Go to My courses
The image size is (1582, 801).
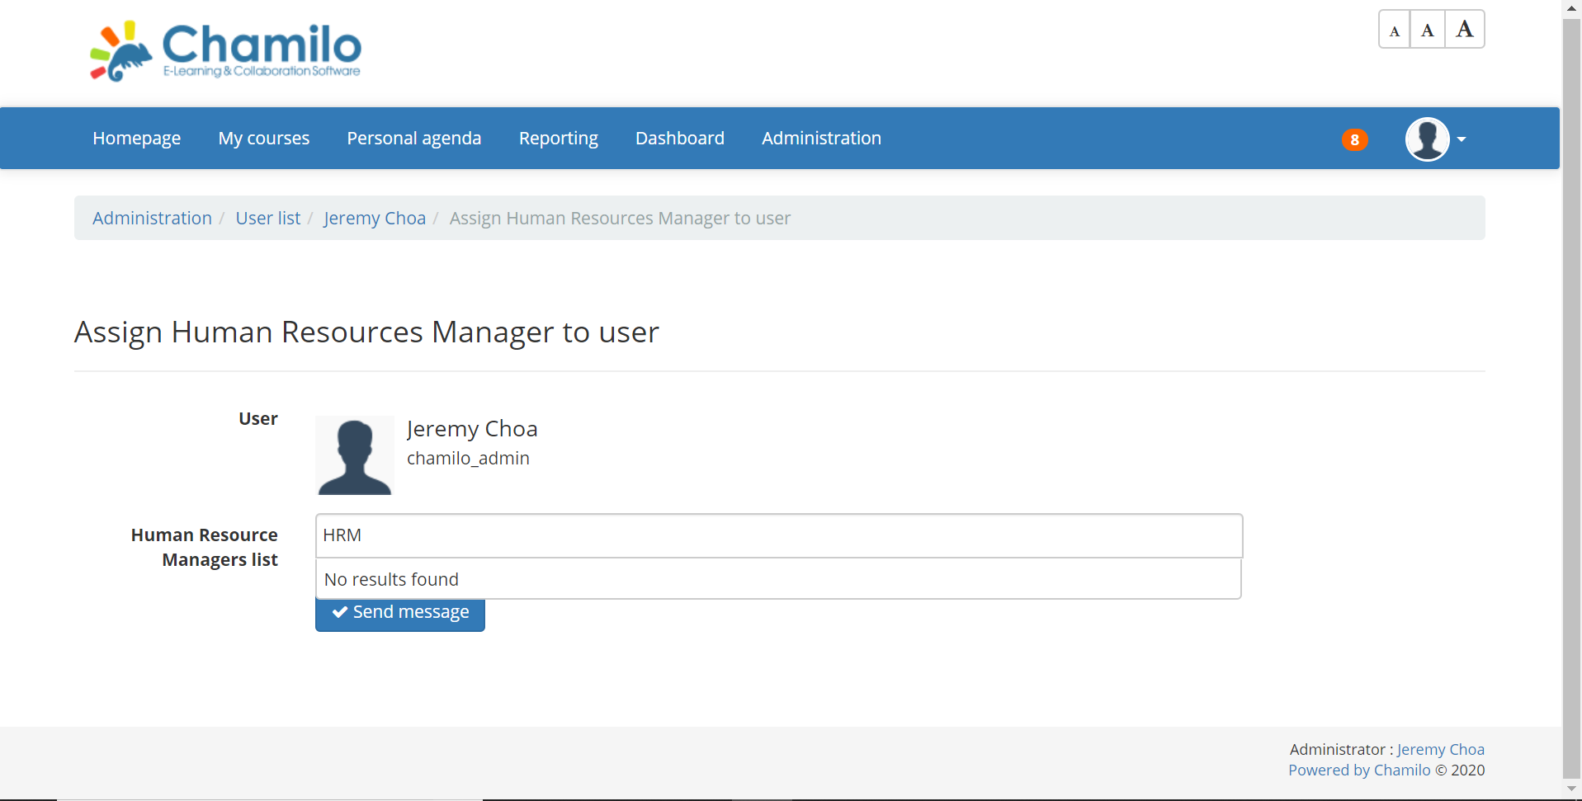263,138
